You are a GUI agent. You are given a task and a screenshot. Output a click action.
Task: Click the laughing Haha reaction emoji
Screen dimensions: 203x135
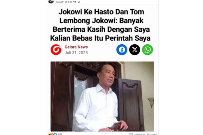tap(49, 134)
